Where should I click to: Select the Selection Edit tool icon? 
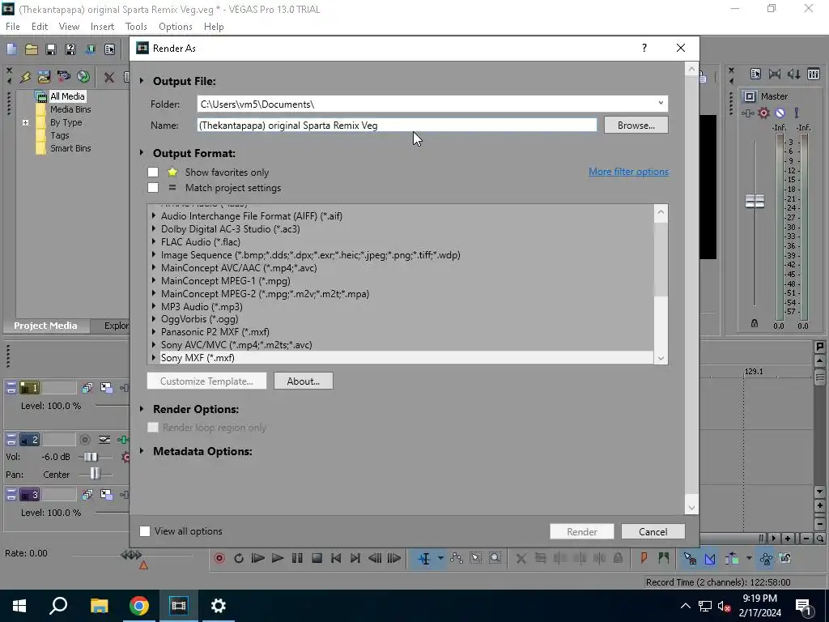point(475,558)
